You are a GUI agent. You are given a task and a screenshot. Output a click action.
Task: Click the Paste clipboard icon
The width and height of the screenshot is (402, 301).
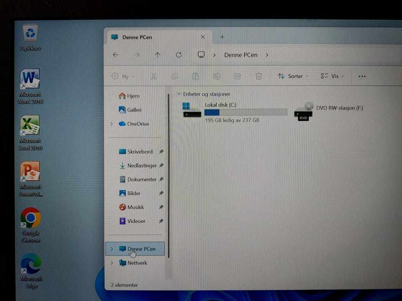point(196,76)
